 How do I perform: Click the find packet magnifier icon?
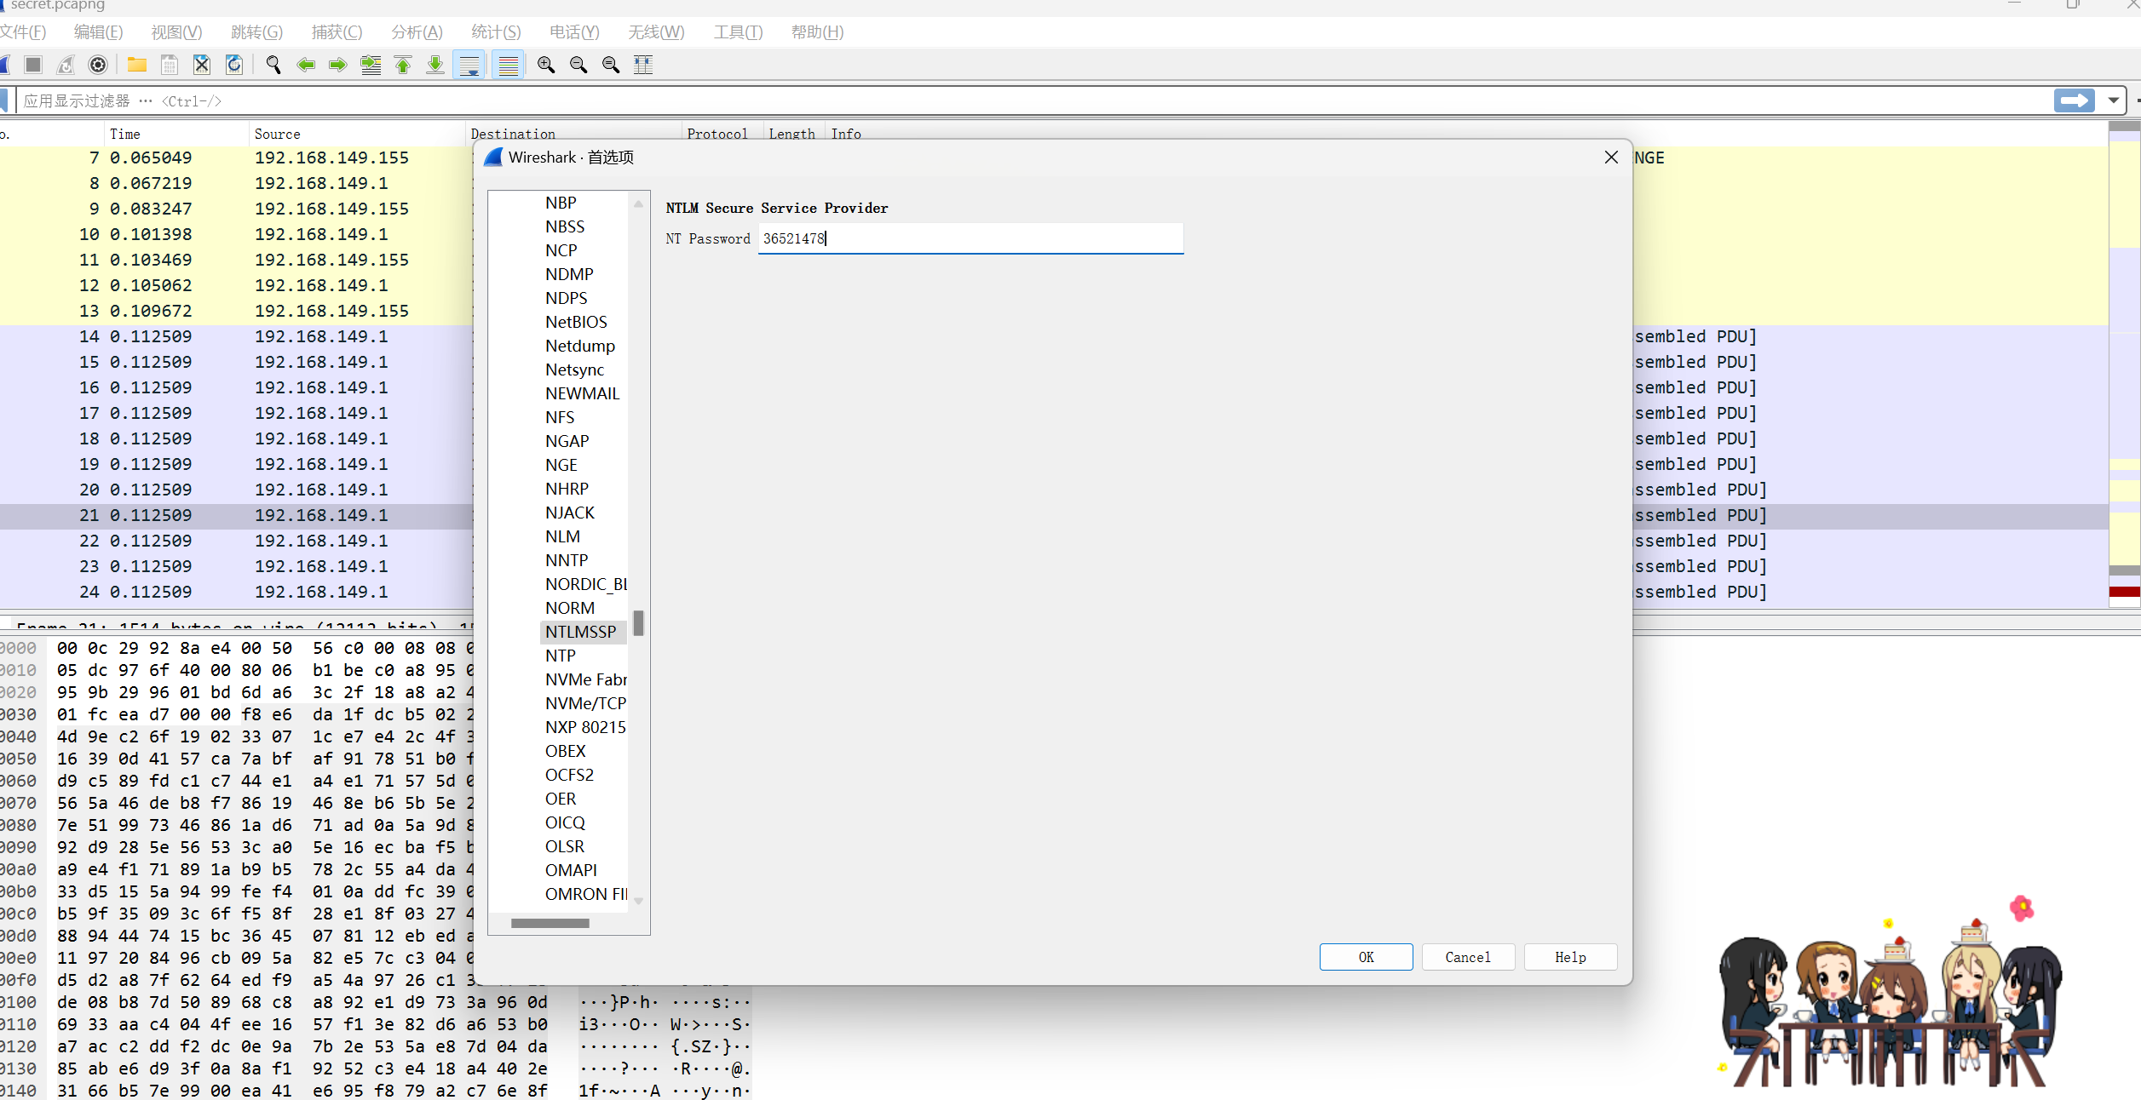(x=273, y=65)
